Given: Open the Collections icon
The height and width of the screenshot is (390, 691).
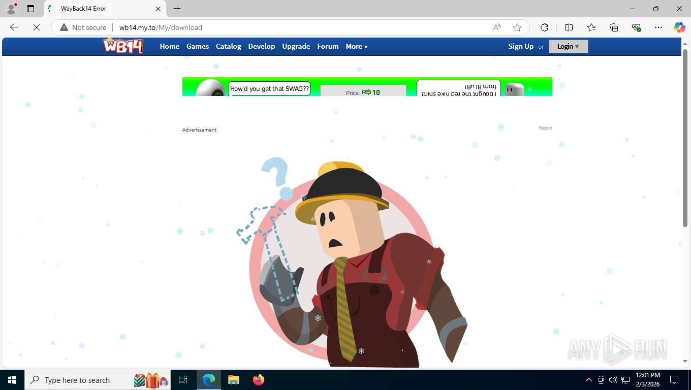Looking at the screenshot, I should [x=614, y=27].
